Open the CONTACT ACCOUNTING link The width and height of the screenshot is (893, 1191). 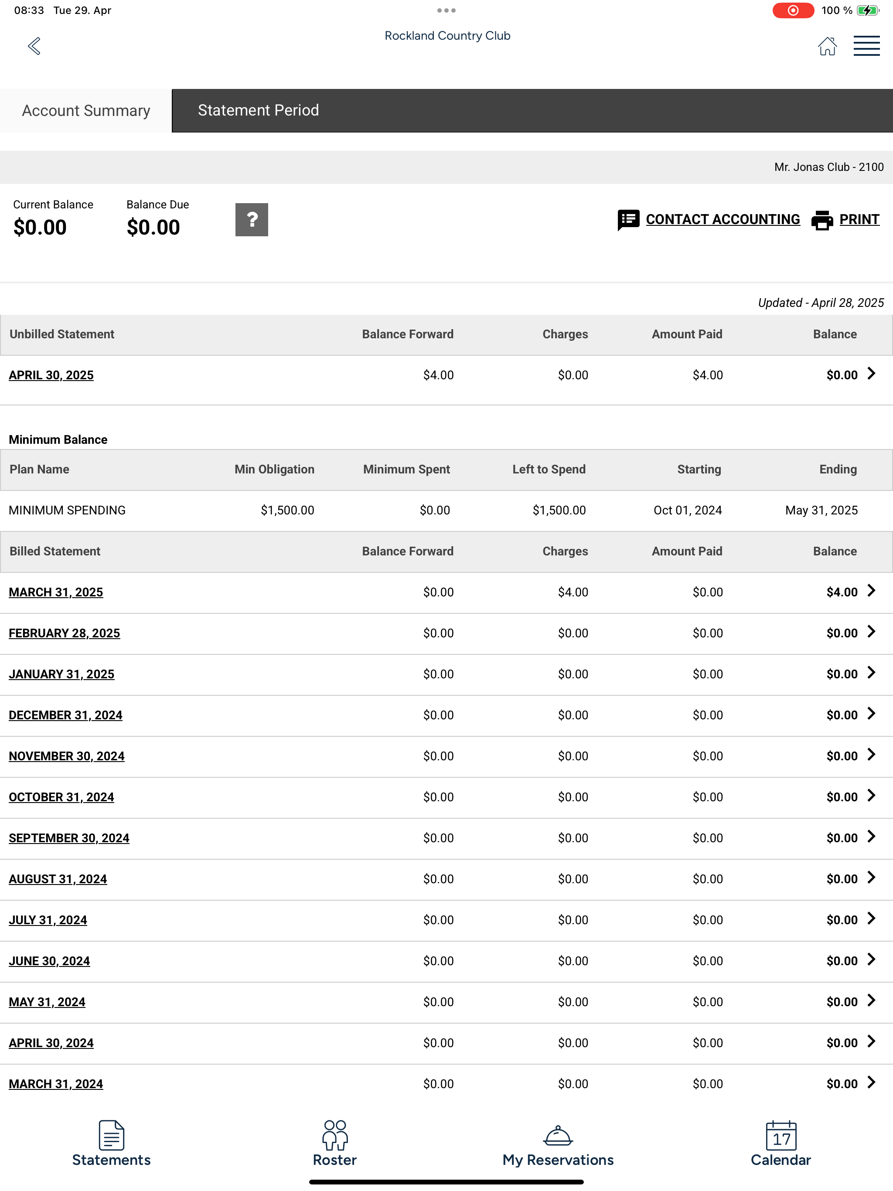(x=722, y=220)
